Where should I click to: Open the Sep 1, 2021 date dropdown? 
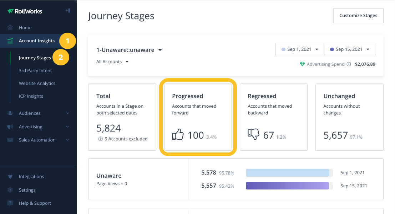tap(300, 49)
